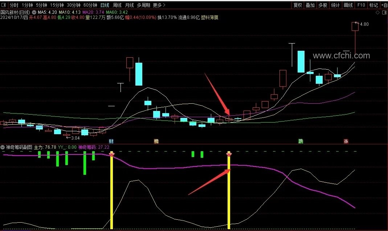Click the MA60: 3.42 label
This screenshot has height=231, width=388.
(117, 12)
